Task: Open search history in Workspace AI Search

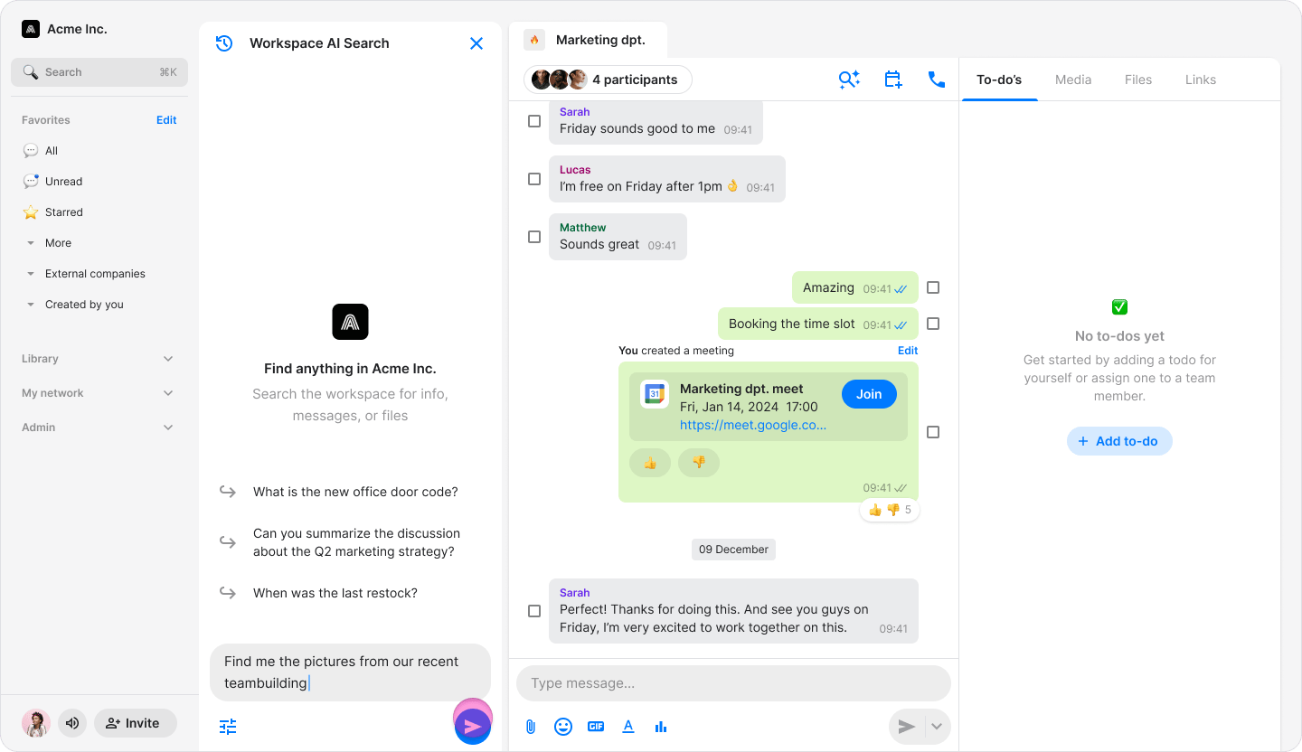Action: pyautogui.click(x=224, y=43)
